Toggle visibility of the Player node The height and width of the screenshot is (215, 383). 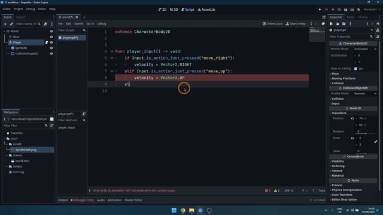tap(51, 42)
